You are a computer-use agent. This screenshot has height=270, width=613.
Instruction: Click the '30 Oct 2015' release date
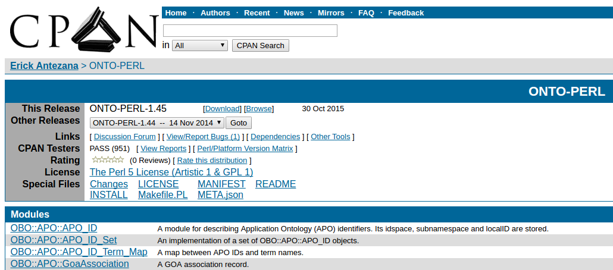323,109
